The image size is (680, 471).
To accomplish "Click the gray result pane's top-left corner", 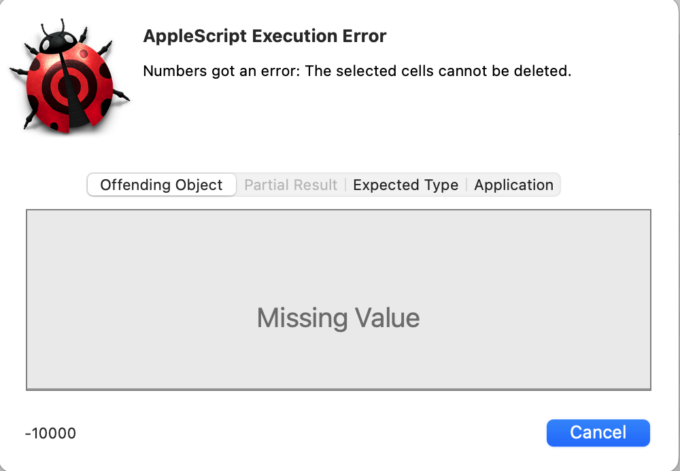I will pos(29,212).
